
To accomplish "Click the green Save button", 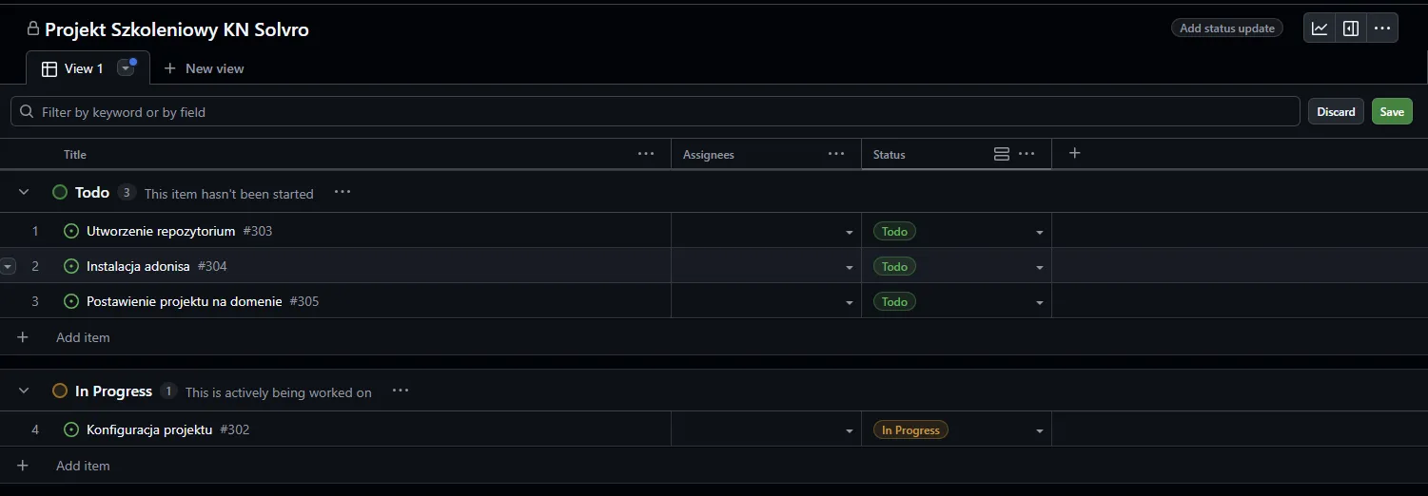I will pos(1391,112).
